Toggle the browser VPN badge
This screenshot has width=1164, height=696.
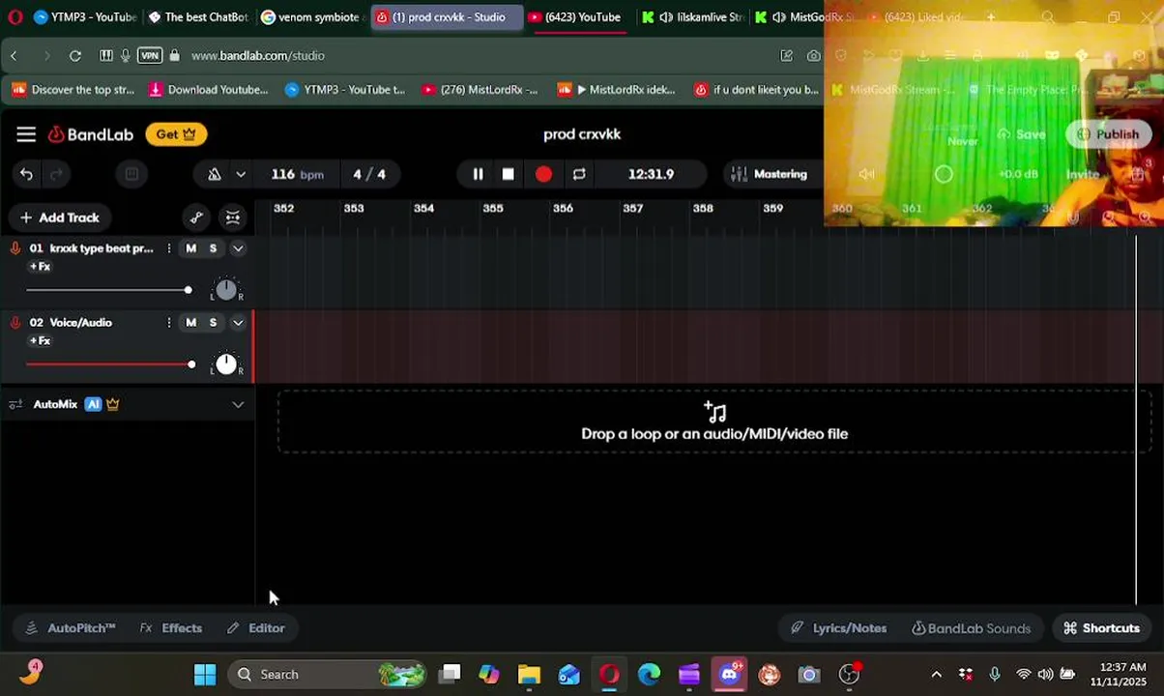[150, 55]
